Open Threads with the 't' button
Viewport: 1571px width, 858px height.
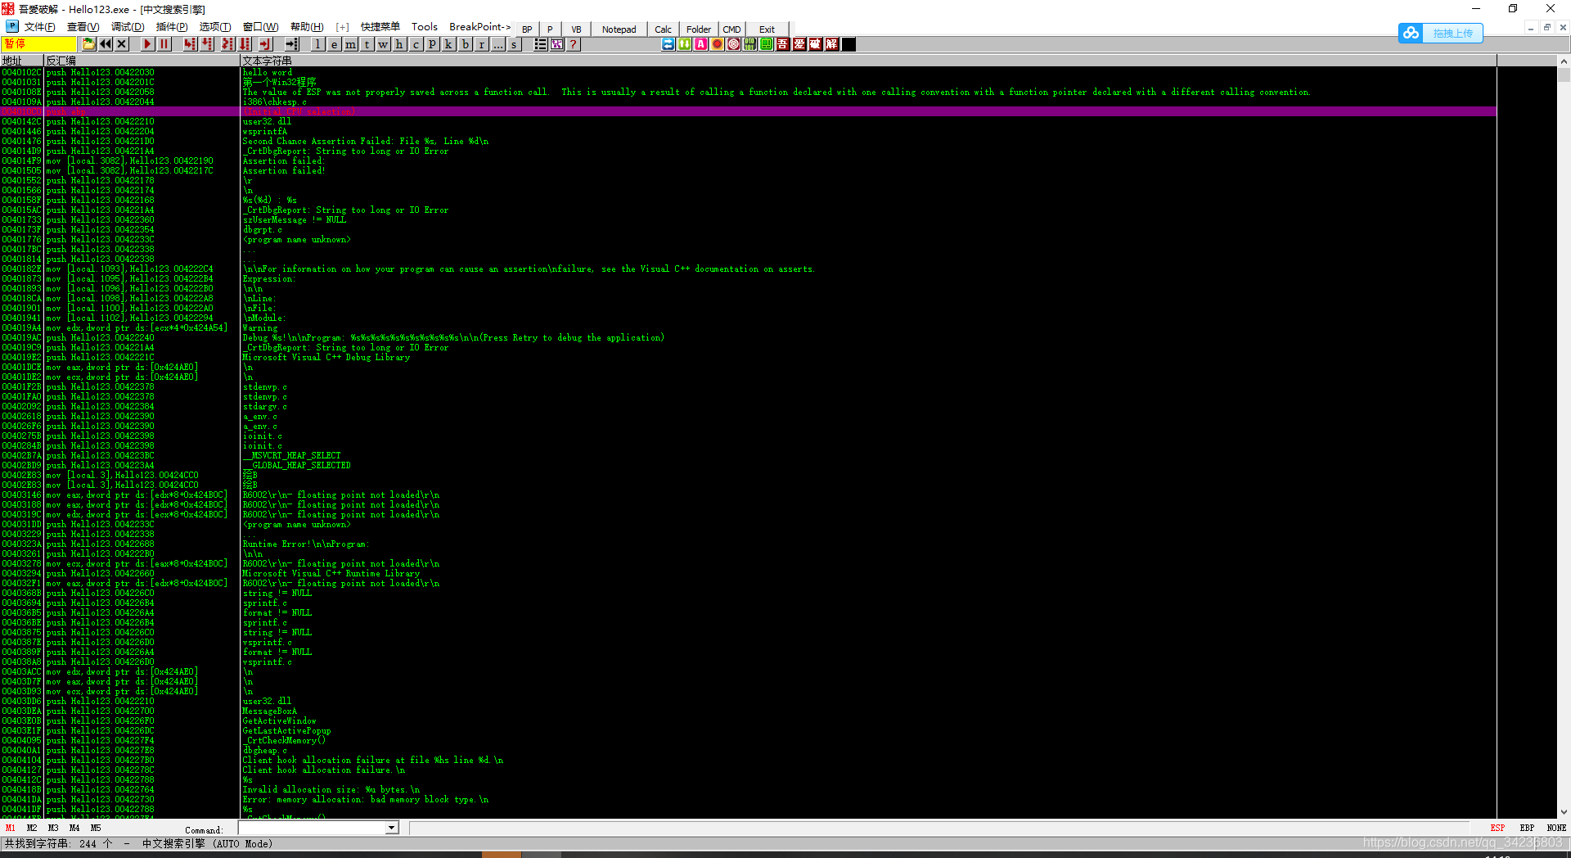[x=367, y=44]
